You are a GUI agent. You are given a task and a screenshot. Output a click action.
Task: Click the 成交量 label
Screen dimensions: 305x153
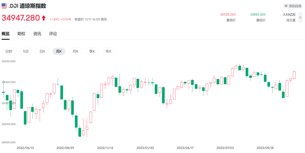[291, 20]
